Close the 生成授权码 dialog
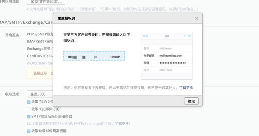Screen dimensions: 259x136 197,19
